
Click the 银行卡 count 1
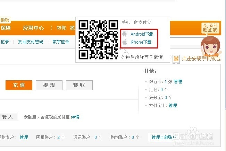(x=166, y=81)
